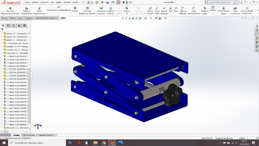Switch to the Hesapla tab
Image resolution: width=259 pixels, height=146 pixels.
click(29, 18)
